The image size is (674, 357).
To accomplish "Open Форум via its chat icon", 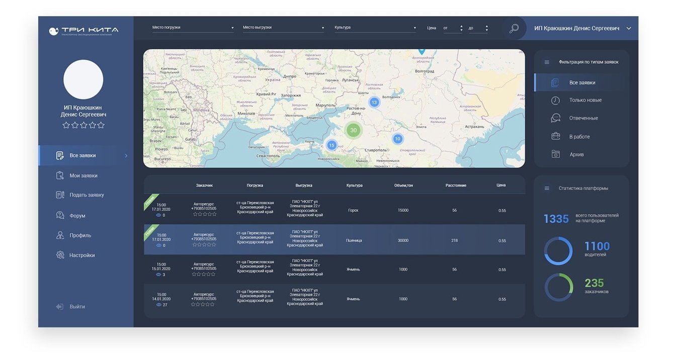I will pos(60,215).
